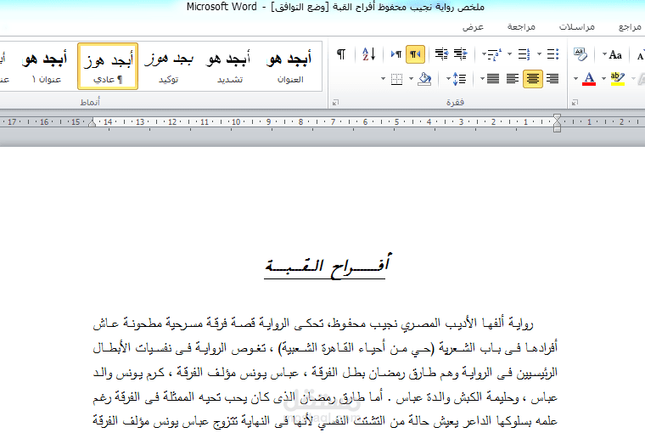Viewport: 645px width, 433px height.
Task: Align text to the right
Action: pyautogui.click(x=552, y=79)
